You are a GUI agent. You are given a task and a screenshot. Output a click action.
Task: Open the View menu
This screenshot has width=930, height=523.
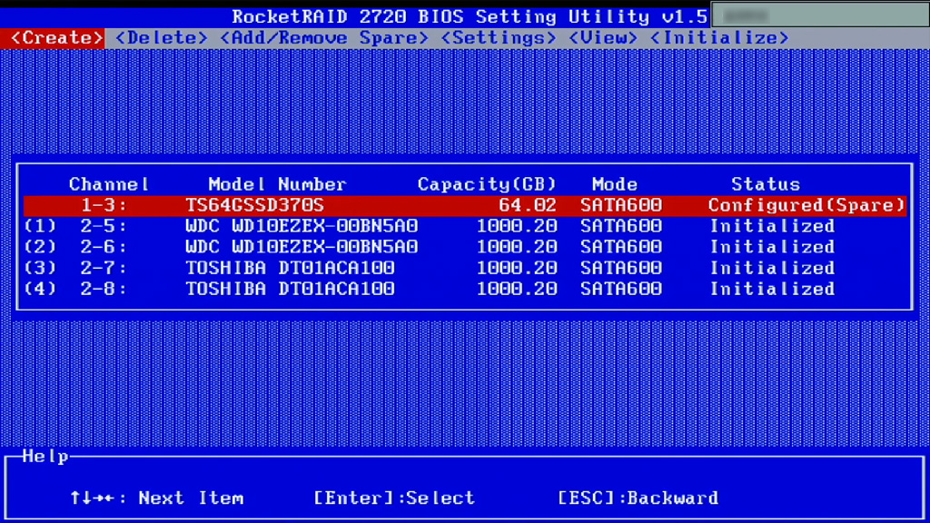pos(603,38)
